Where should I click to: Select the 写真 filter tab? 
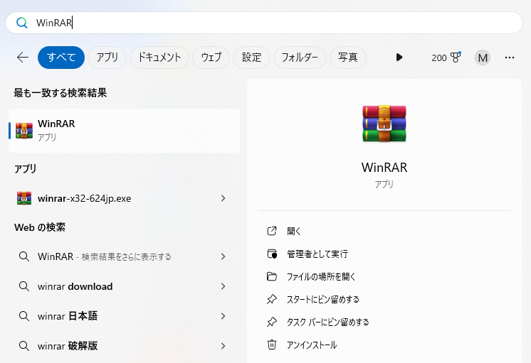pos(348,58)
